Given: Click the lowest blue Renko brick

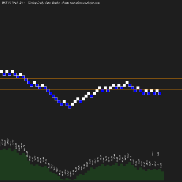Looking at the screenshot, I should (x=70, y=107).
